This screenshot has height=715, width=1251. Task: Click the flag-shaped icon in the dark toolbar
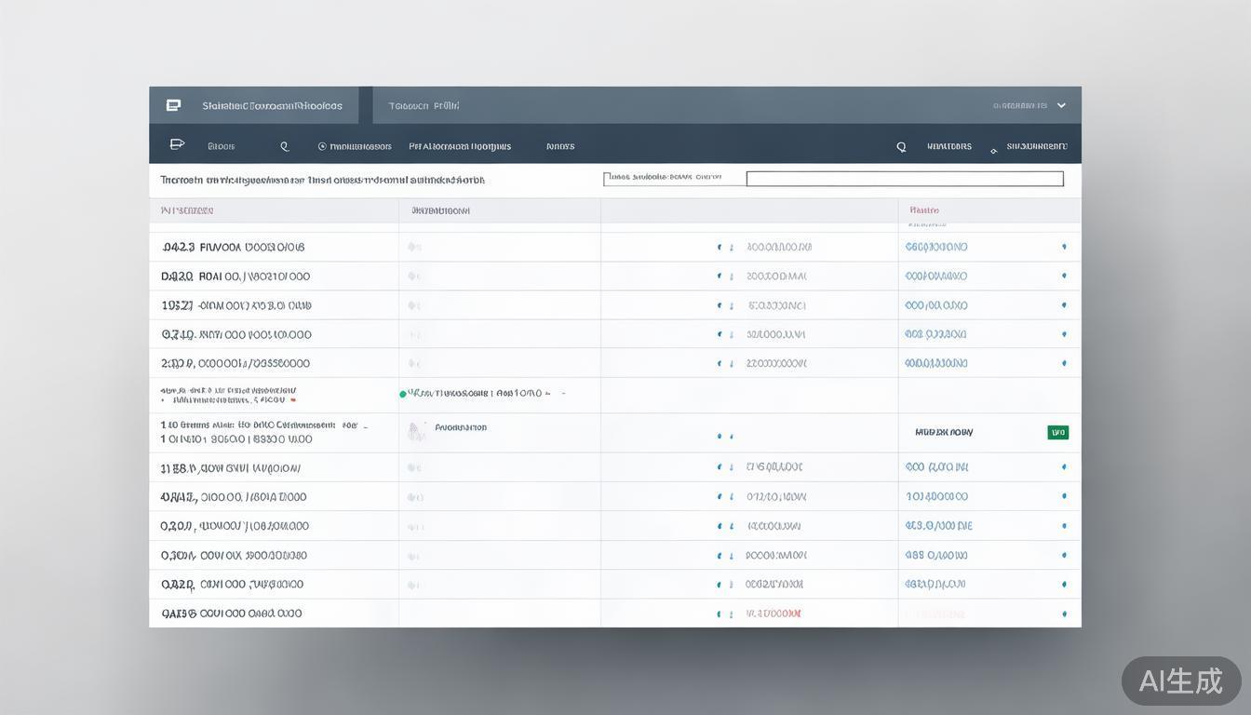(x=177, y=144)
